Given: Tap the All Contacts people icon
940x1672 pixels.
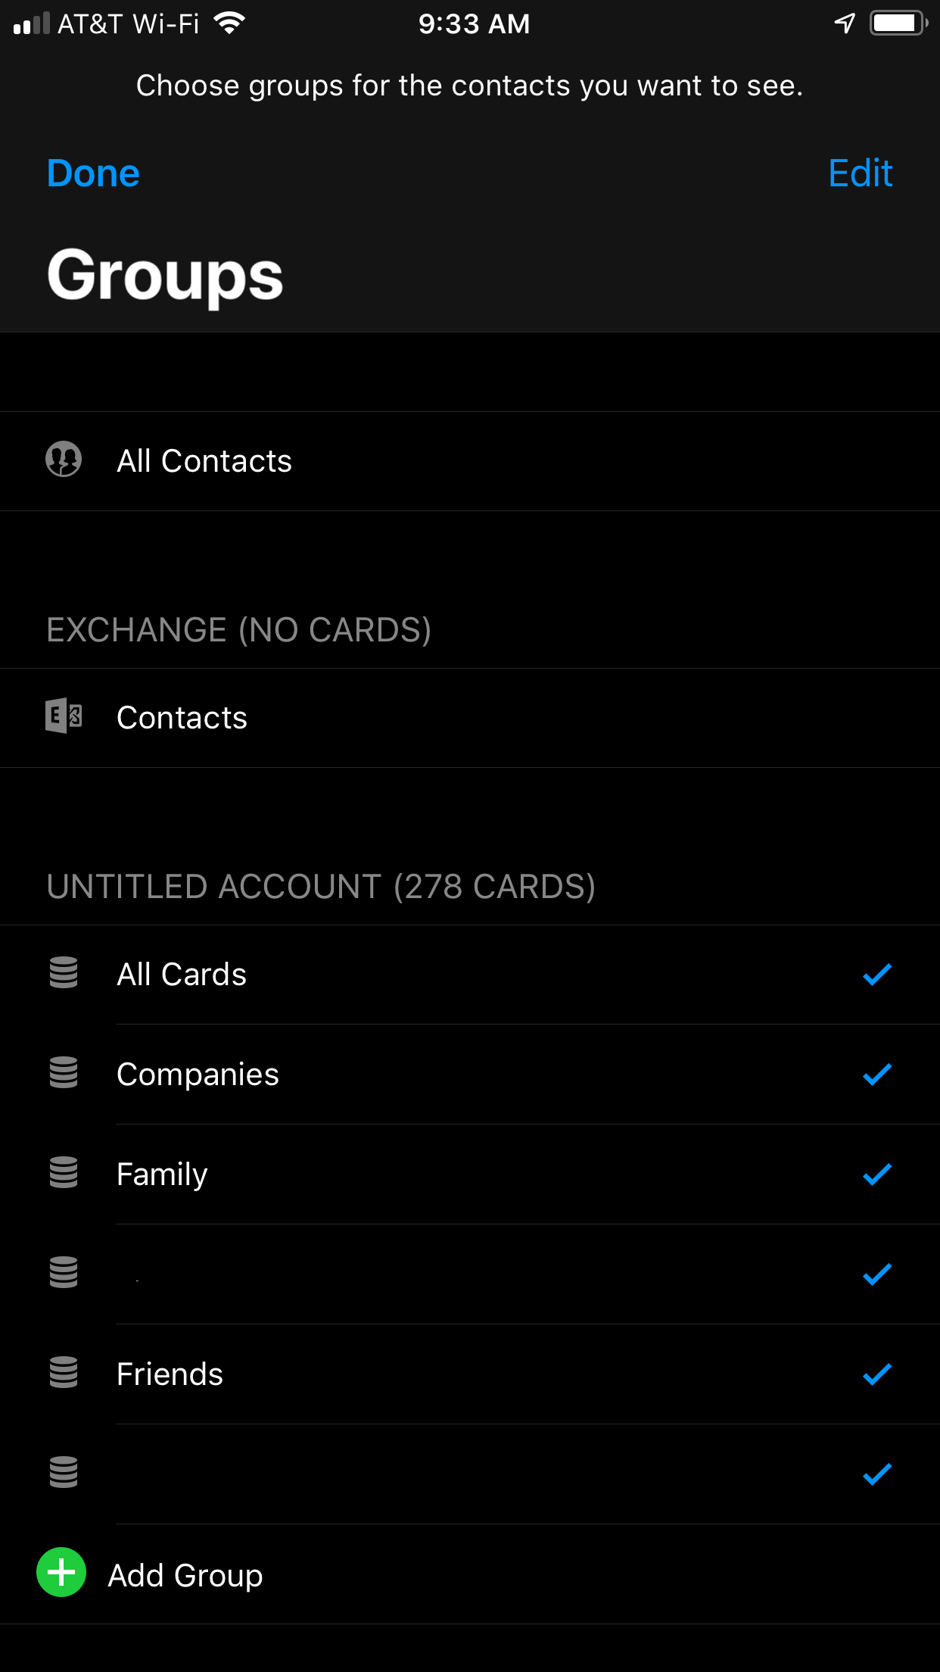Looking at the screenshot, I should [64, 459].
